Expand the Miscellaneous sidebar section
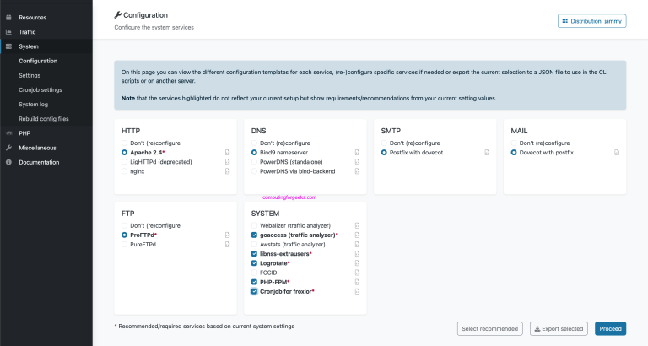Viewport: 648px width, 346px height. pyautogui.click(x=38, y=147)
